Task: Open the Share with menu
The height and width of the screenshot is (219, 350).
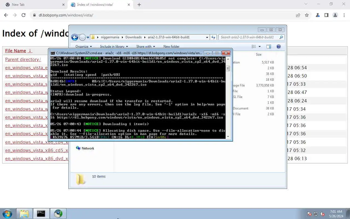Action: coord(146,47)
